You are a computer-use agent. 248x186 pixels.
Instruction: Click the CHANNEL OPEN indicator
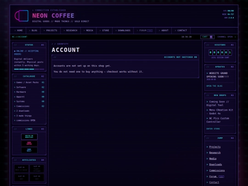click(226, 37)
